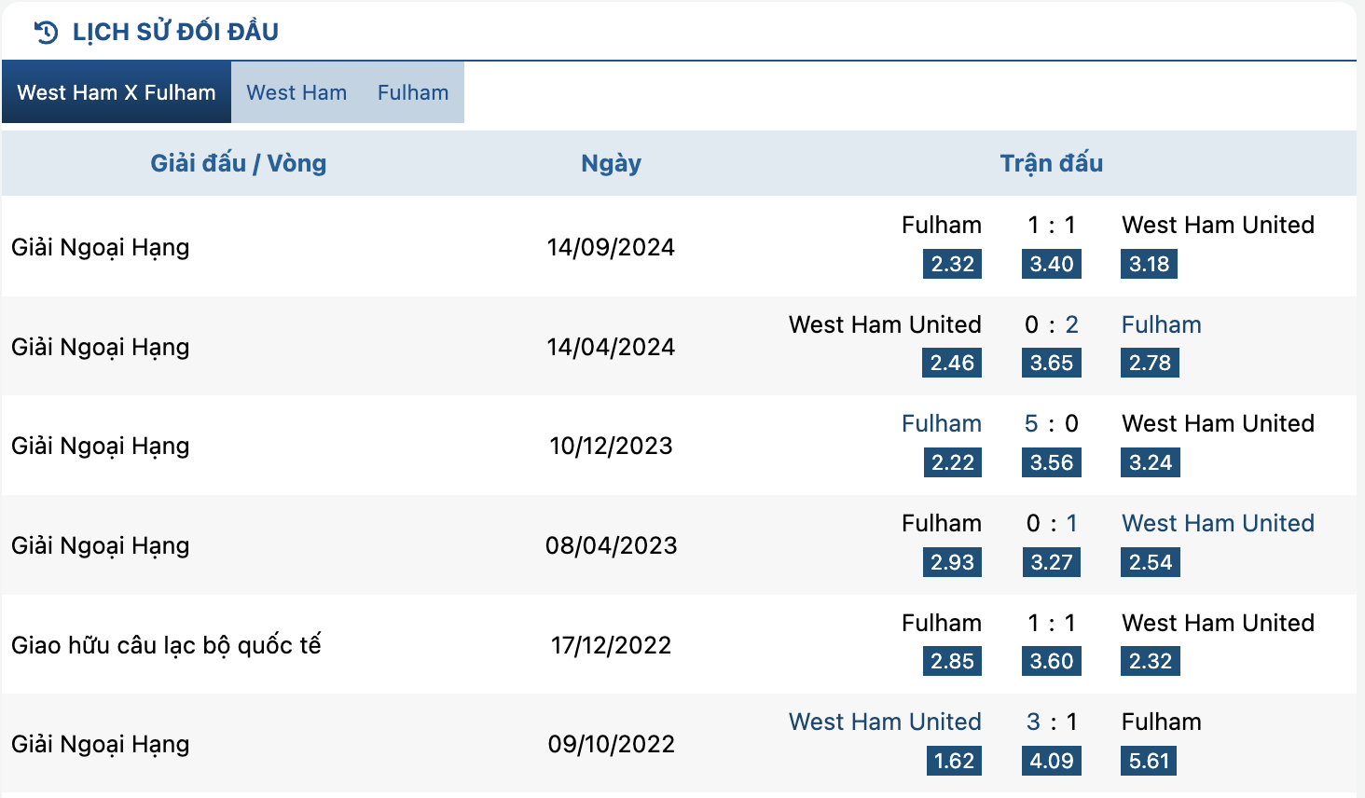
Task: Click the Ngày column header
Action: coord(611,163)
